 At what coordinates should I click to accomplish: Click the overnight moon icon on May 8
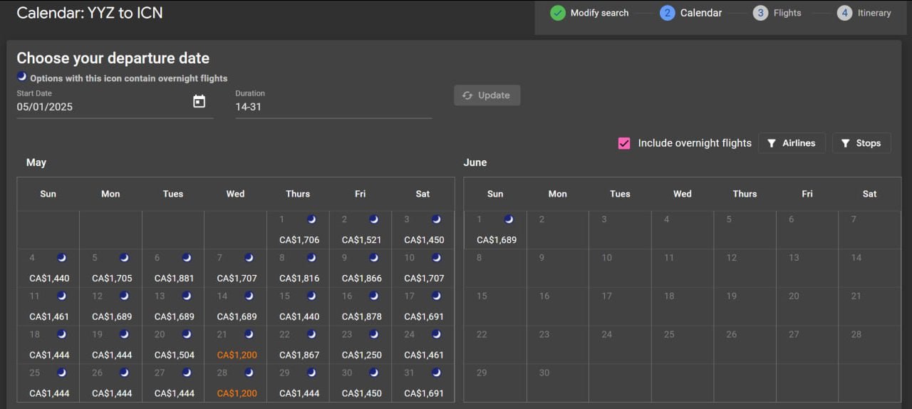(x=311, y=258)
